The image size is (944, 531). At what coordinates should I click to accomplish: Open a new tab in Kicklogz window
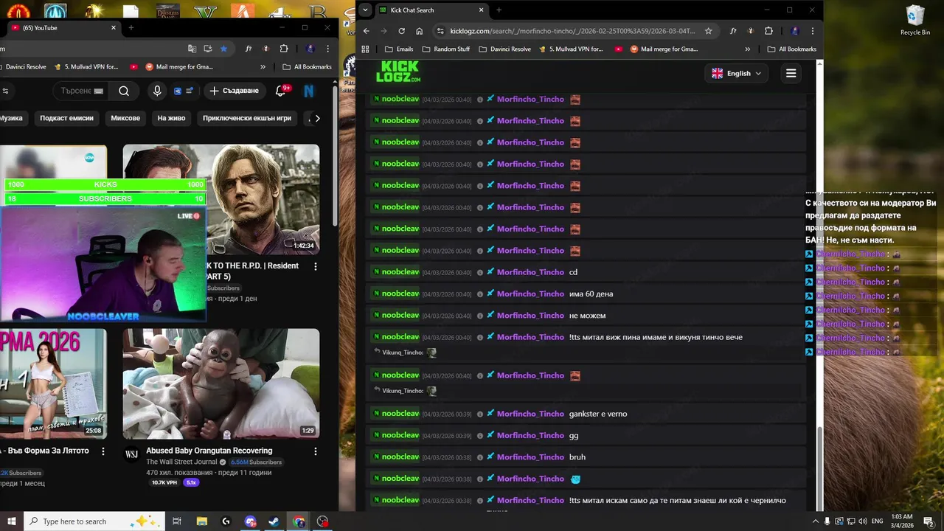[x=499, y=10]
